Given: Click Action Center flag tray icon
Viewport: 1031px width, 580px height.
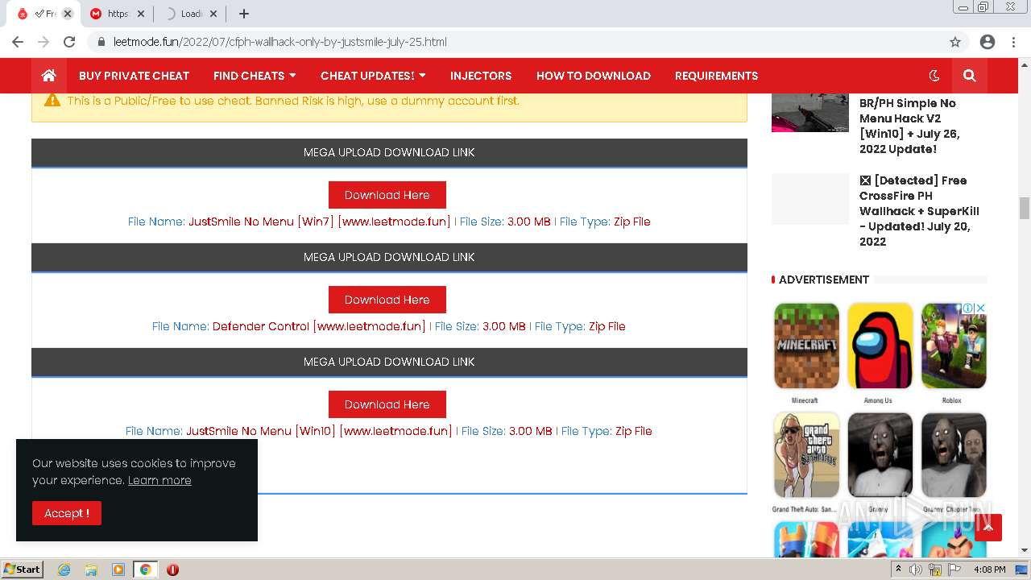Looking at the screenshot, I should (954, 570).
